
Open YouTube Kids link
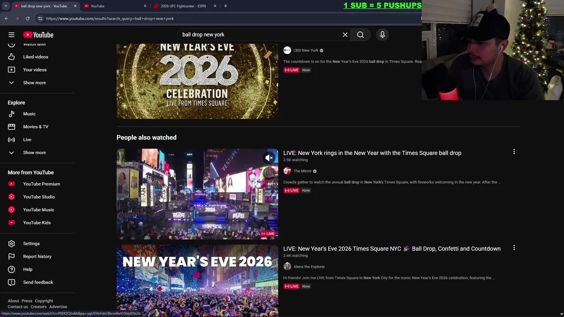(x=37, y=223)
